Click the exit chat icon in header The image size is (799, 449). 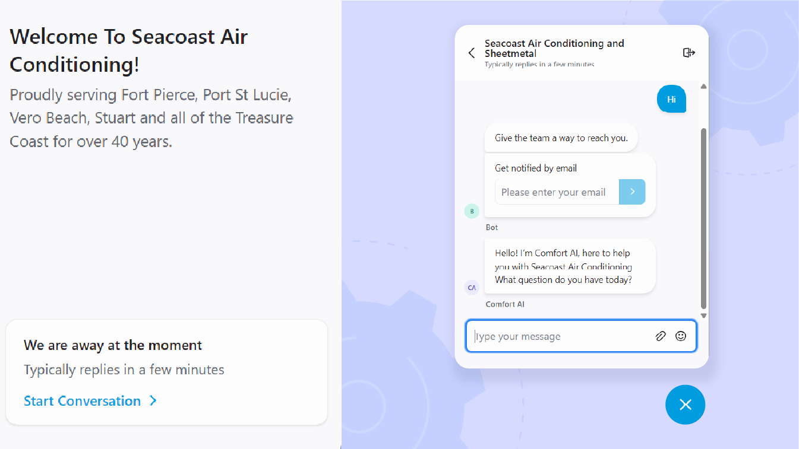pyautogui.click(x=689, y=53)
